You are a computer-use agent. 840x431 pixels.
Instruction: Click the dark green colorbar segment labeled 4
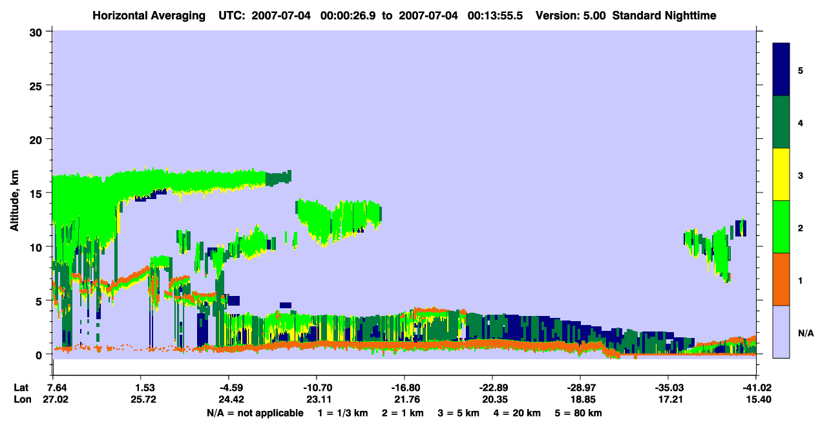pos(781,122)
